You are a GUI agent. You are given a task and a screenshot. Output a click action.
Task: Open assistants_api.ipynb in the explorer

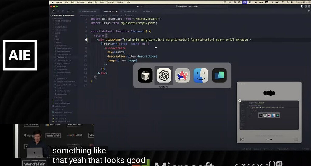click(x=63, y=112)
